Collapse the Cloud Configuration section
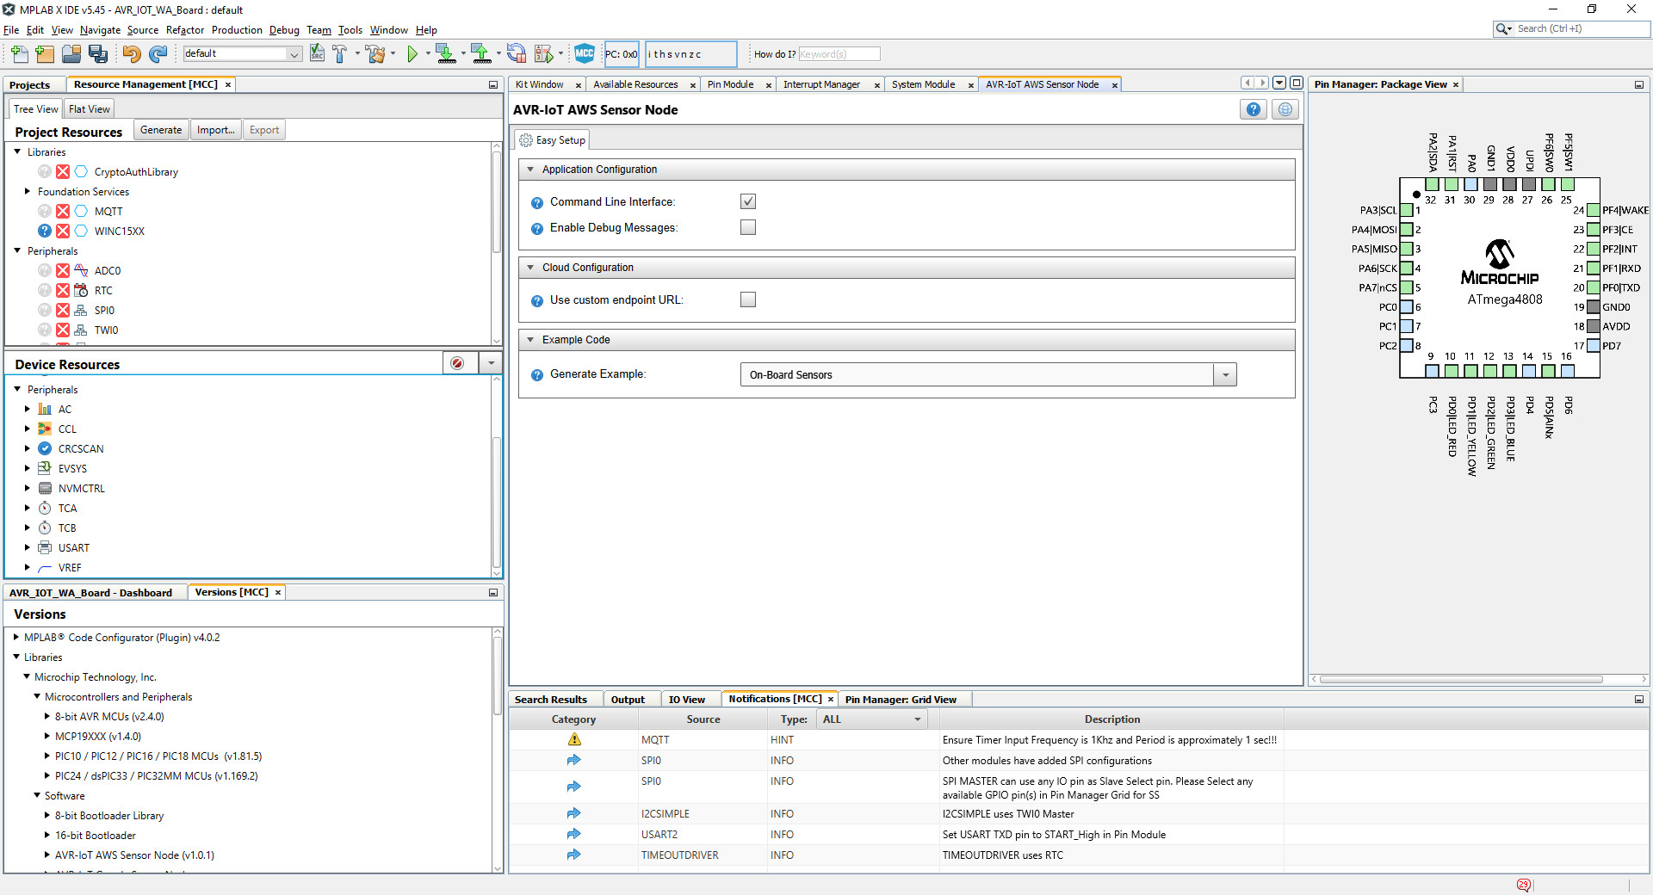1653x895 pixels. [x=530, y=268]
